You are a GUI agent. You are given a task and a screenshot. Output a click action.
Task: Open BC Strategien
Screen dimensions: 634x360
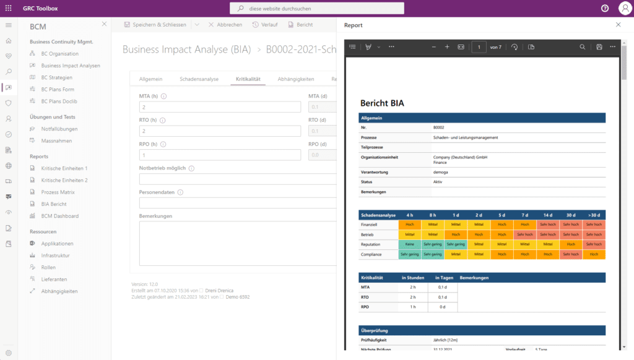pos(56,77)
